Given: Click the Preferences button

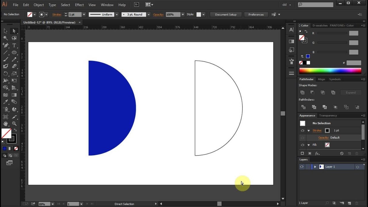Looking at the screenshot, I should point(256,15).
